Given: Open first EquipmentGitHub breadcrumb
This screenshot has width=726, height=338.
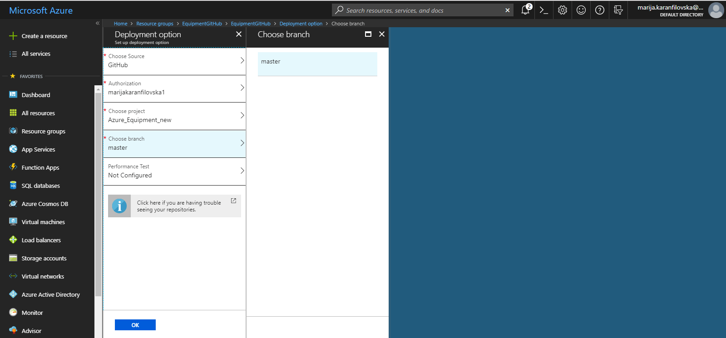Looking at the screenshot, I should [x=202, y=24].
